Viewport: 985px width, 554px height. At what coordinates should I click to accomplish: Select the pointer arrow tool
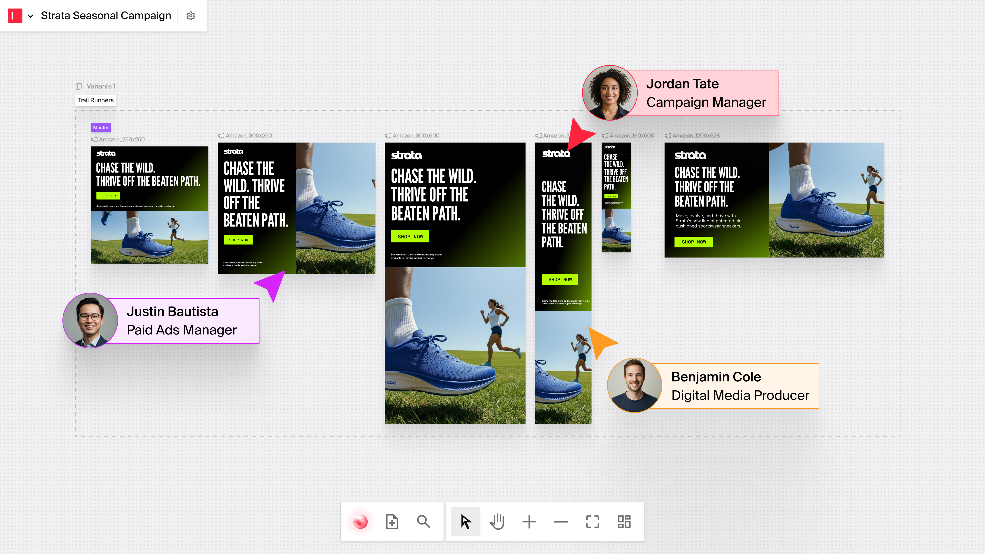pos(465,521)
